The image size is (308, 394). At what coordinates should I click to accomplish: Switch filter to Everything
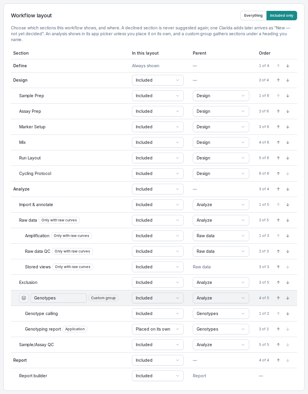click(x=253, y=16)
